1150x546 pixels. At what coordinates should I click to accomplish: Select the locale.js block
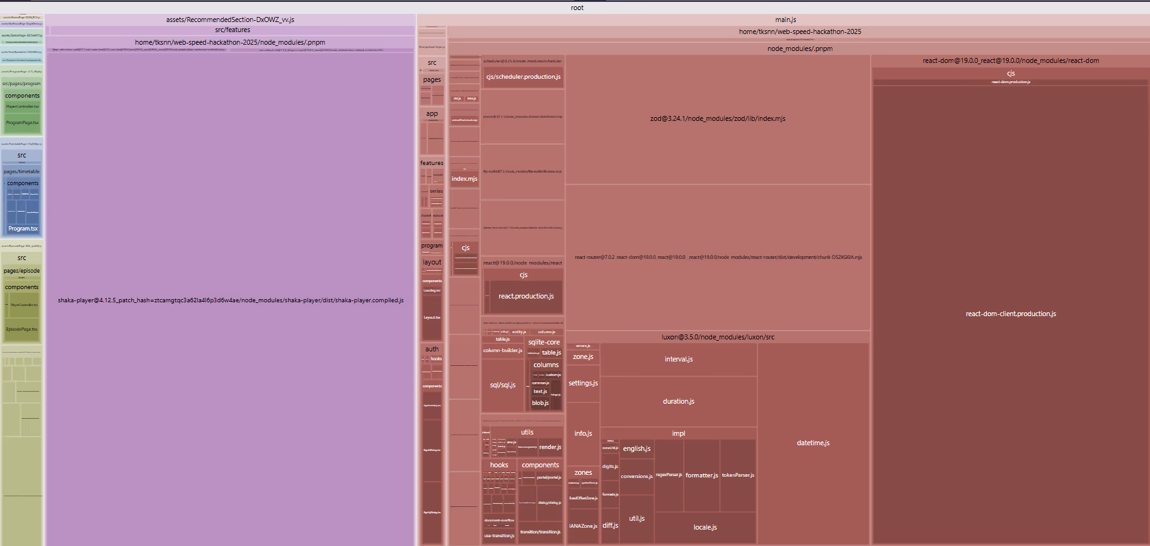tap(704, 527)
